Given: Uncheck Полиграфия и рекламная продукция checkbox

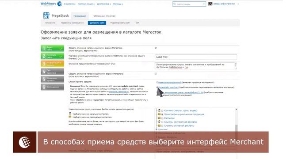Looking at the screenshot, I should 162,114.
